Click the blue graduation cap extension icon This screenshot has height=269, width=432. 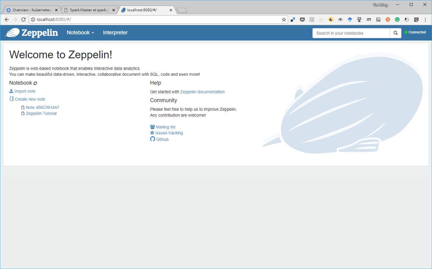pos(350,20)
